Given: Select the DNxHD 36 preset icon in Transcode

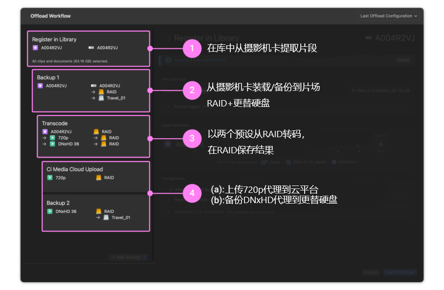Looking at the screenshot, I should (52, 144).
